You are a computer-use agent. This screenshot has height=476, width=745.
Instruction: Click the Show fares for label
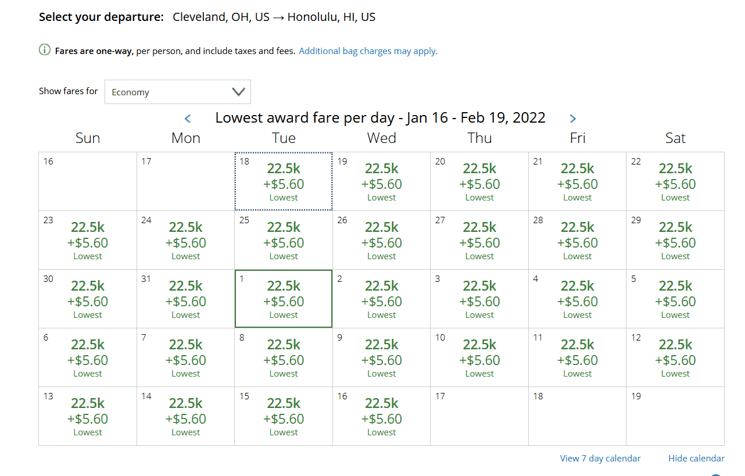click(69, 91)
